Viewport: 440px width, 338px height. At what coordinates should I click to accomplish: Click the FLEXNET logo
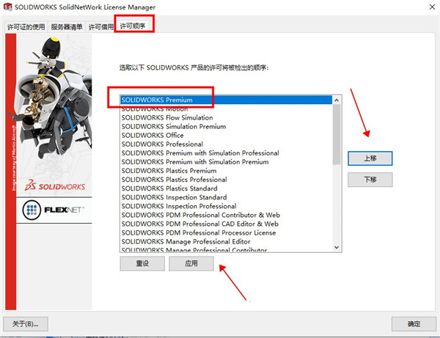(x=54, y=210)
